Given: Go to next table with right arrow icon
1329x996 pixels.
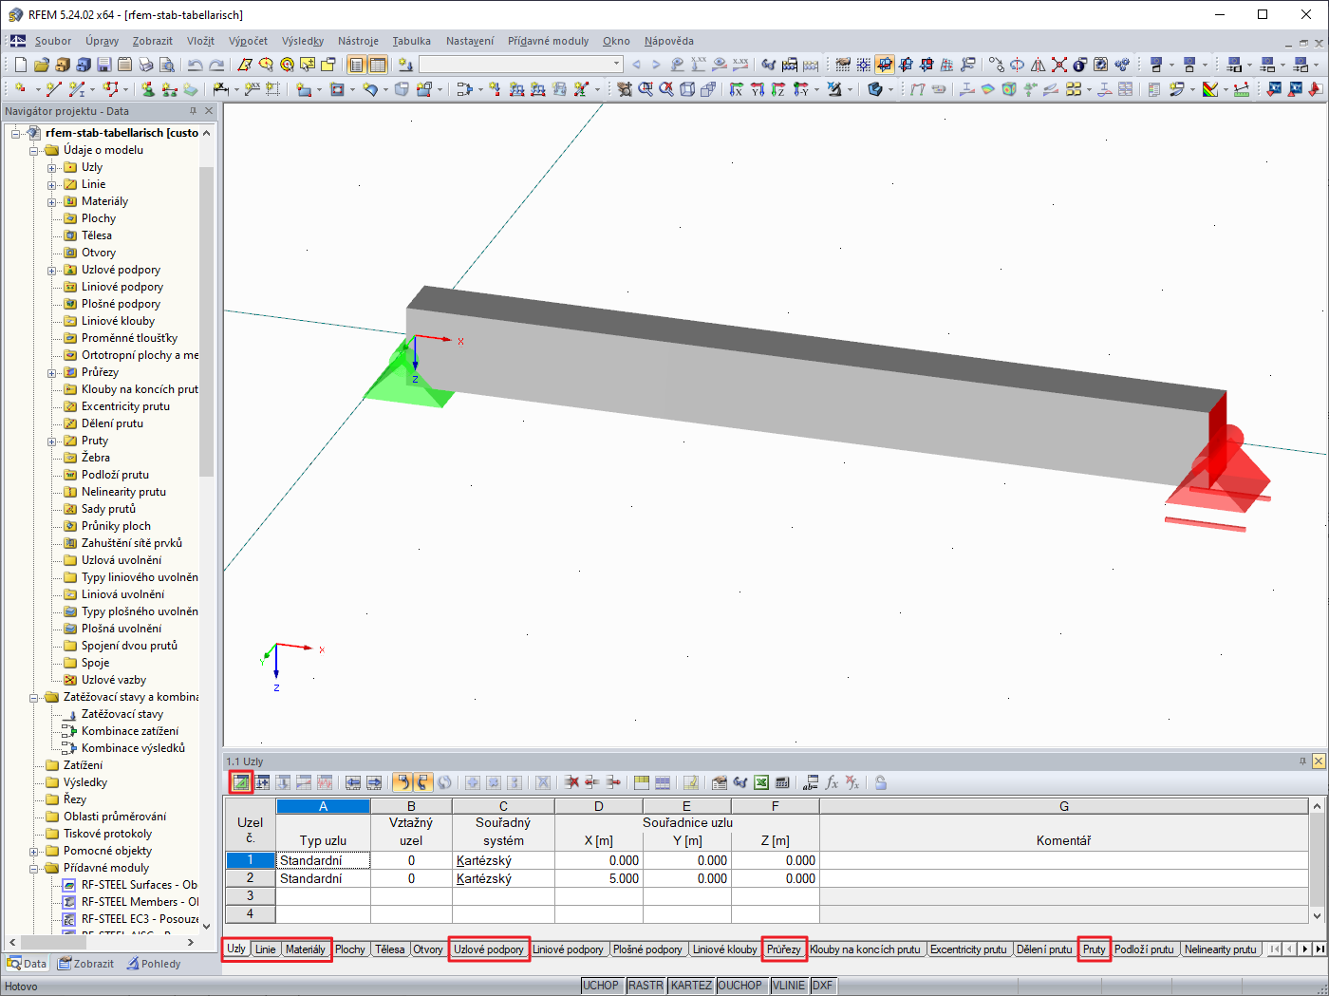Looking at the screenshot, I should (374, 782).
